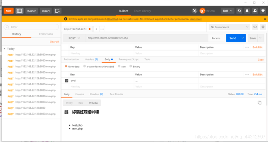268x142 pixels.
Task: Select the binary radio button
Action: [x=131, y=66]
